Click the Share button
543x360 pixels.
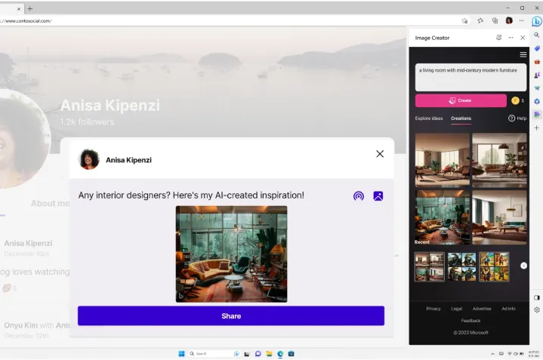231,315
